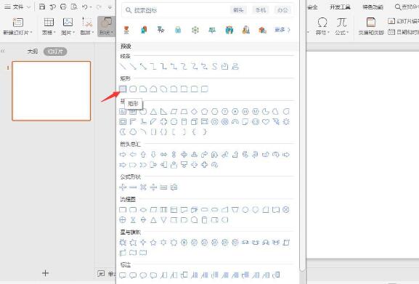Choose the Down Arrow block arrow
Viewport: 419px width, 284px height.
click(x=153, y=155)
